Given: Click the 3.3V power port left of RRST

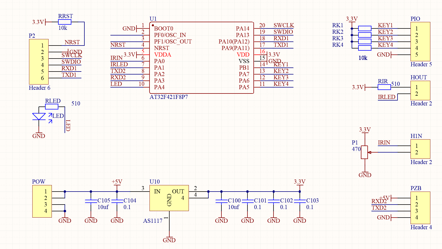Looking at the screenshot, I should click(40, 22).
